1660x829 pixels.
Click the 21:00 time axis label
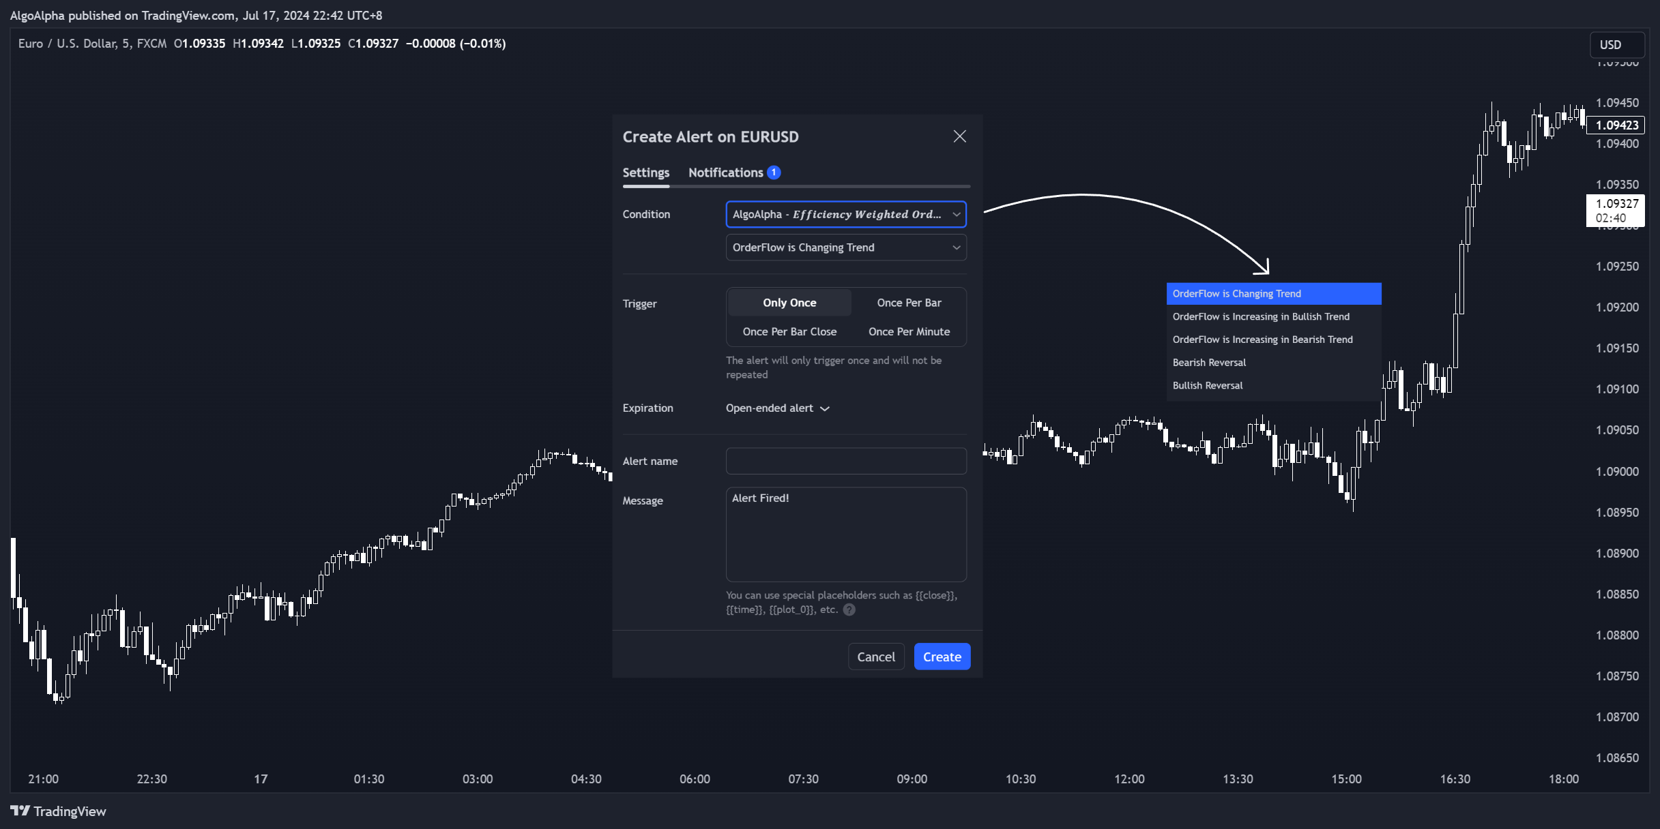coord(43,779)
